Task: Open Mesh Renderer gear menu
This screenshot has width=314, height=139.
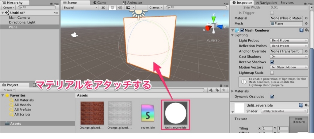Action: (x=307, y=30)
